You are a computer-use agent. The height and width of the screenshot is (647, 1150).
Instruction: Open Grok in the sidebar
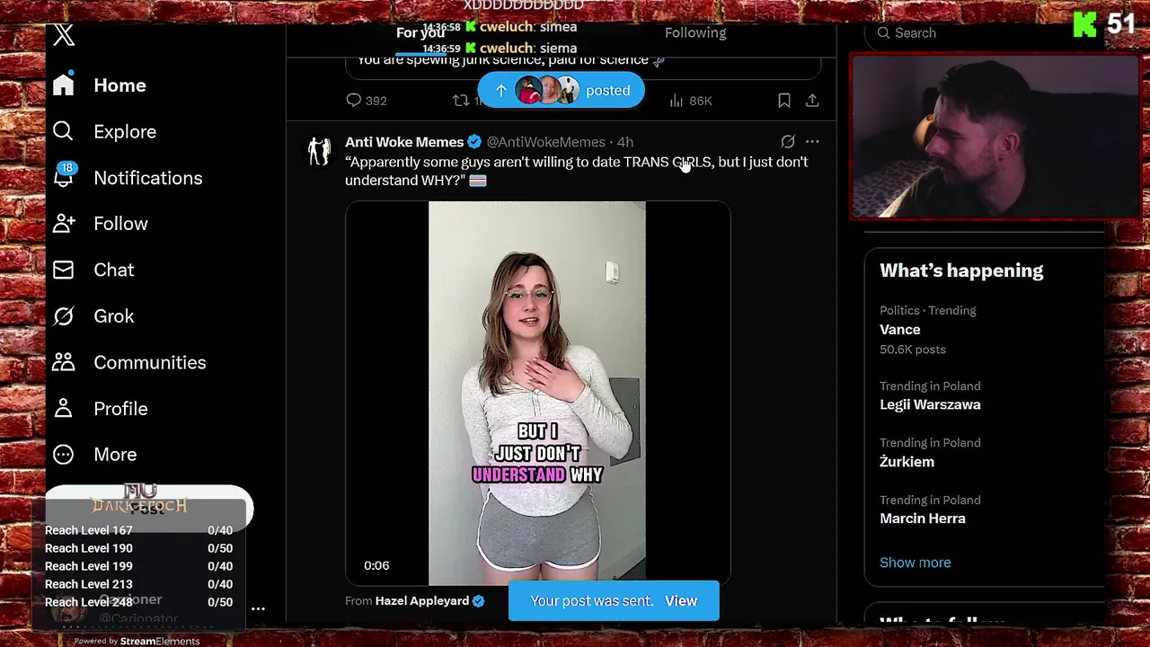point(93,316)
